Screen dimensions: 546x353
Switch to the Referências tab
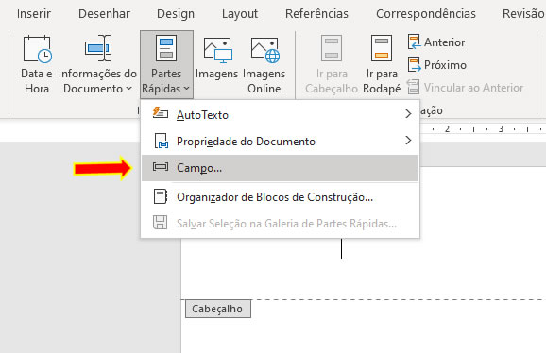coord(316,14)
